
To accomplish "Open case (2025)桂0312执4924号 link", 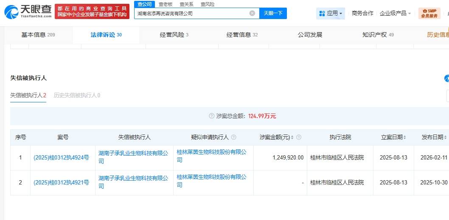I will (61, 158).
